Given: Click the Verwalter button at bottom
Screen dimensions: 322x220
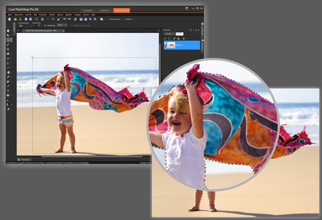Looking at the screenshot, I should (24, 160).
